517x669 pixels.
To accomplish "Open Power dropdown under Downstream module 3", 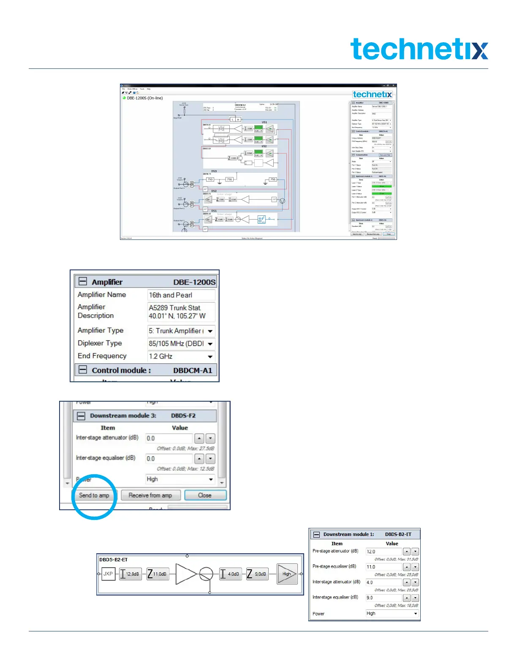I will pyautogui.click(x=180, y=479).
